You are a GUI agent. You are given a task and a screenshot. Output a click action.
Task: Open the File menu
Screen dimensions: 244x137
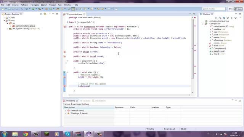click(x=3, y=5)
